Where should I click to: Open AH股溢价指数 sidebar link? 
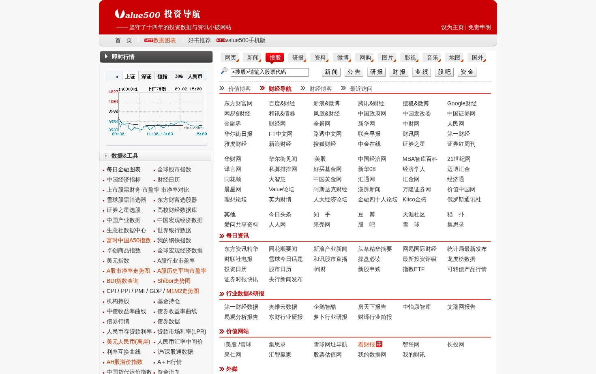pyautogui.click(x=125, y=362)
